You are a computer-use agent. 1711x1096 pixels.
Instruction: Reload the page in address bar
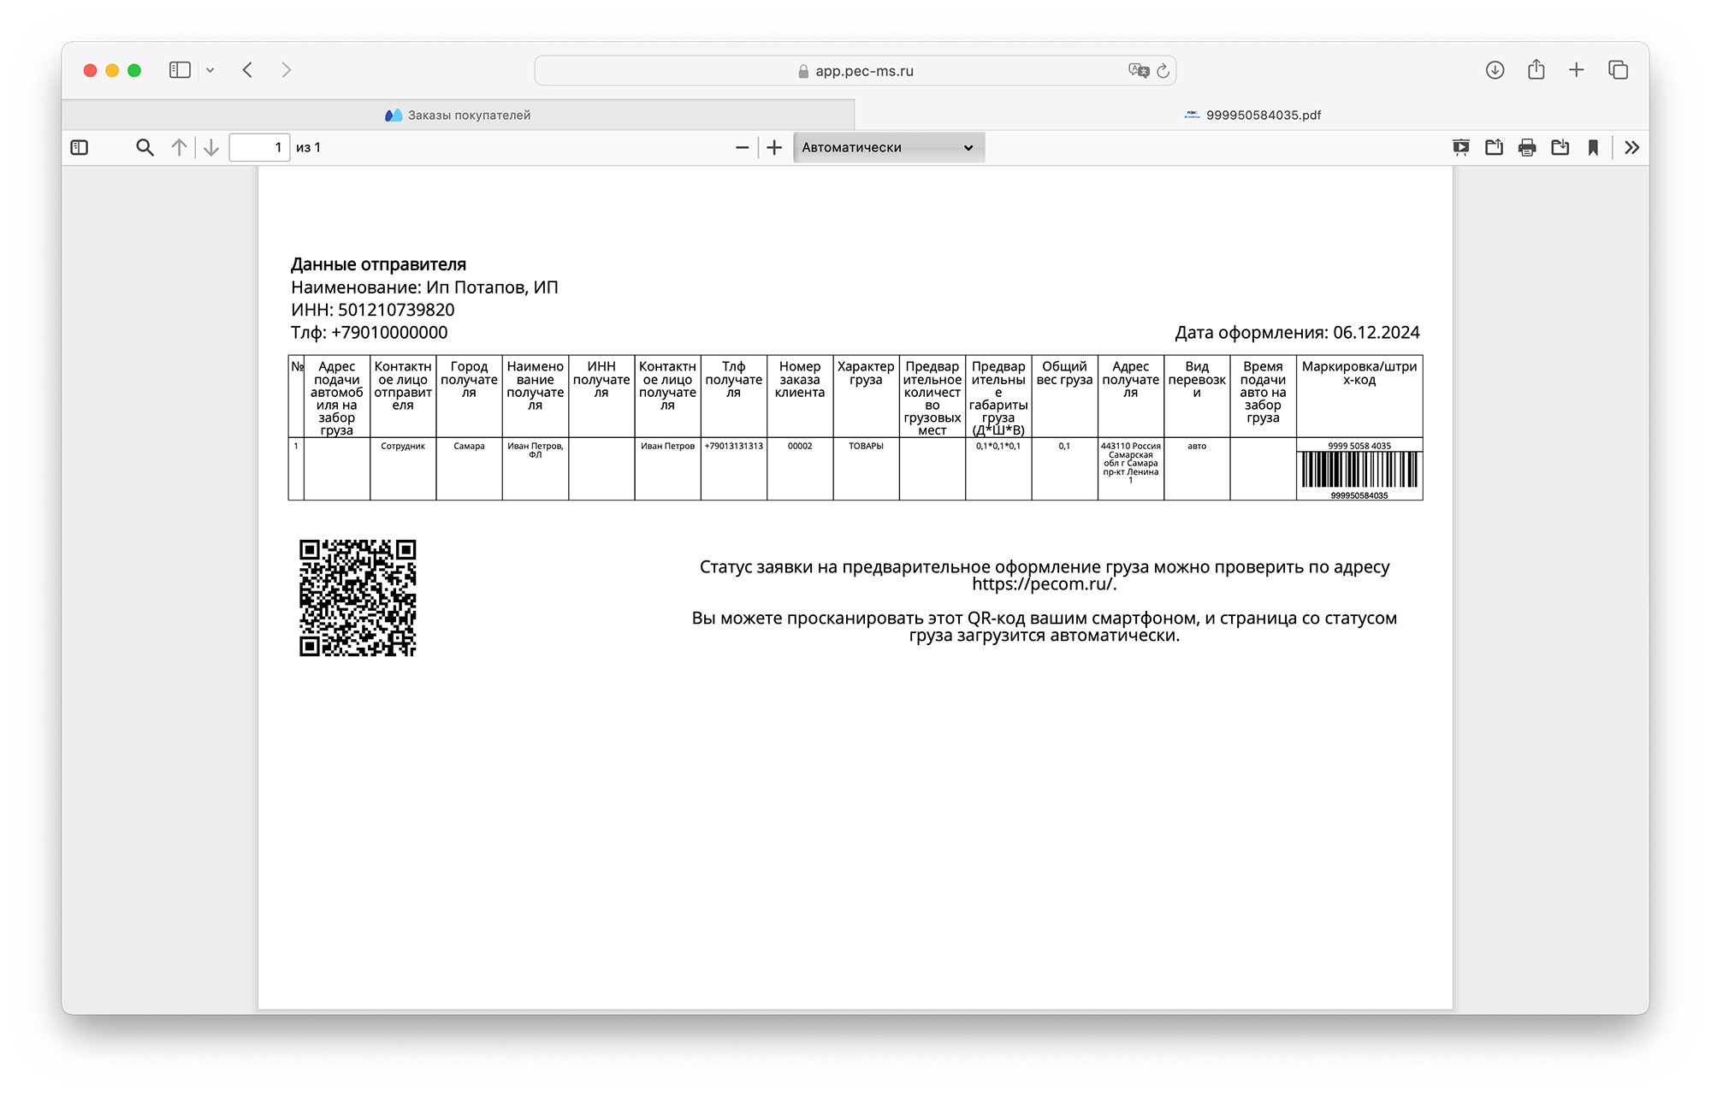point(1163,71)
